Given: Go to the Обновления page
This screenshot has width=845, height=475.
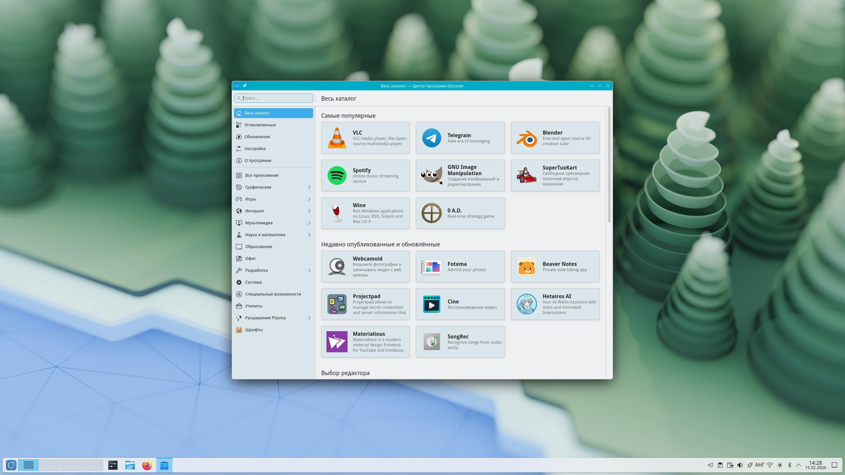Looking at the screenshot, I should click(x=257, y=137).
